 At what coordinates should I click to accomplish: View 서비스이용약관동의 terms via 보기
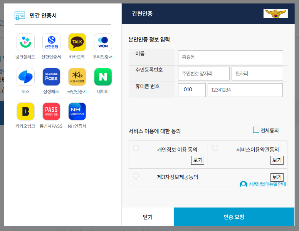click(x=277, y=160)
